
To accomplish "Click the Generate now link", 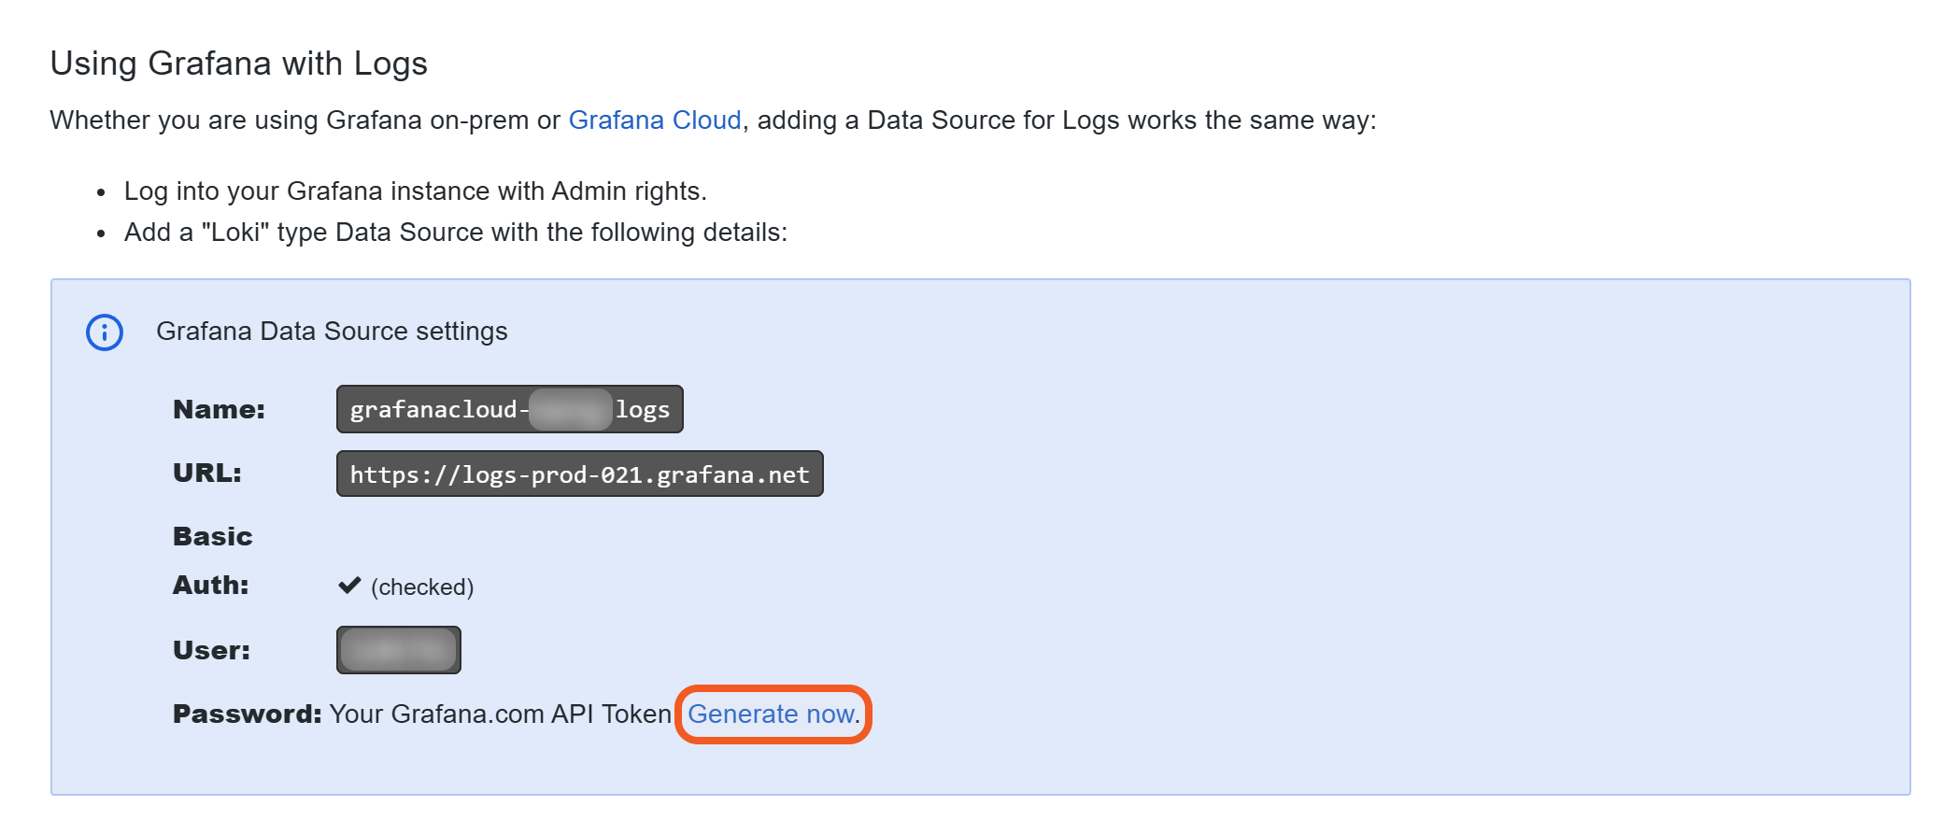I will 772,714.
